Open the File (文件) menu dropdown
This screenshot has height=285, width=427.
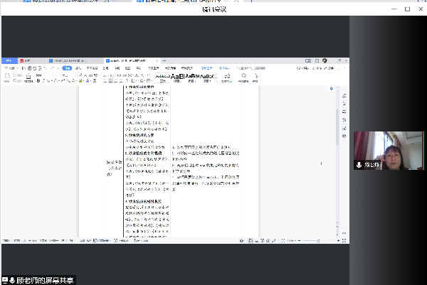11,68
